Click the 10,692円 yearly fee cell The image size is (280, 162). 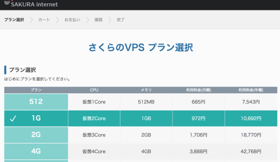pos(251,118)
